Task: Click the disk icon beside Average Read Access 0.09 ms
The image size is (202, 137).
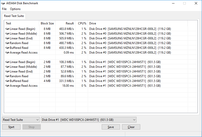Action: coord(7,53)
